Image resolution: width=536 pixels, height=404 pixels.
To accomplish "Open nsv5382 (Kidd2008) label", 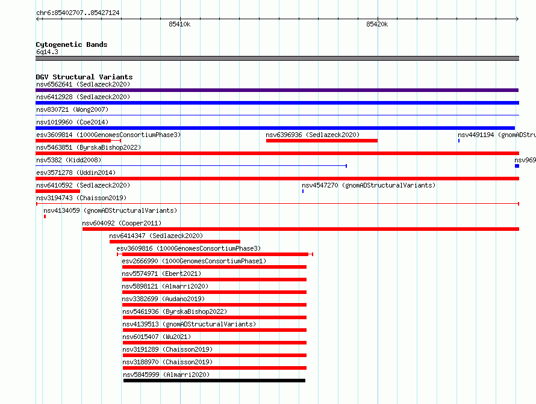I will click(69, 160).
